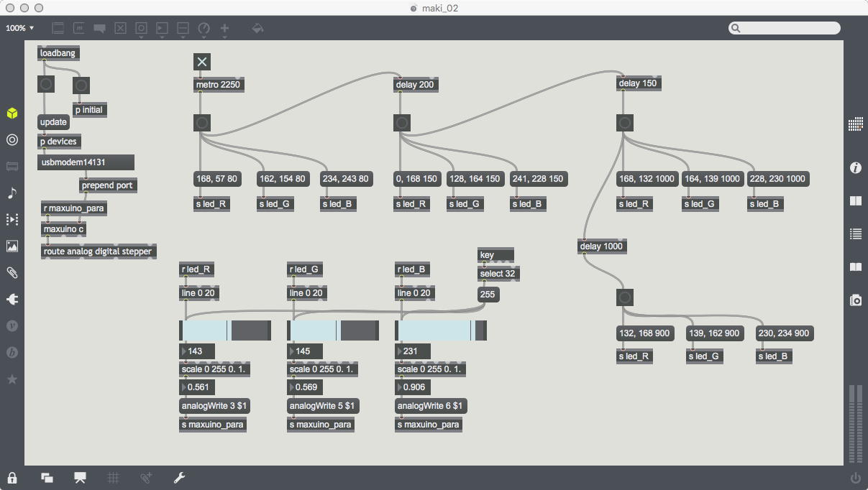The width and height of the screenshot is (868, 490).
Task: Open the Images browser icon in left sidebar
Action: (12, 246)
